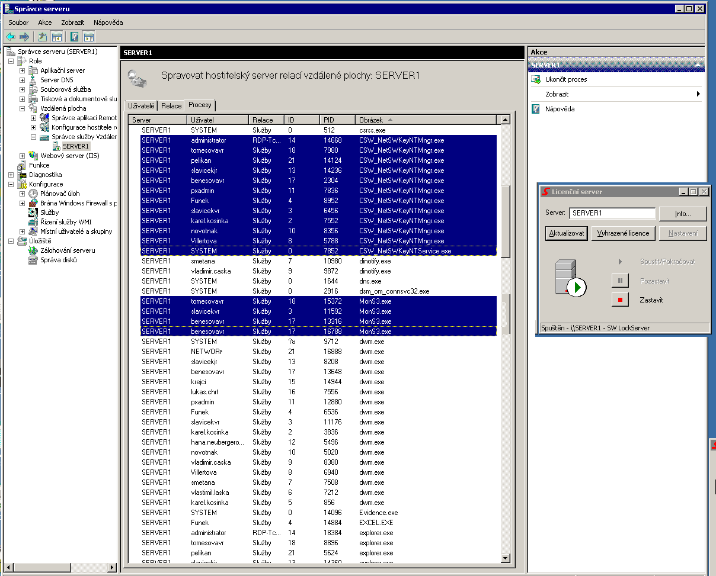Switch to the Relace tab
Viewport: 716px width, 576px height.
171,105
